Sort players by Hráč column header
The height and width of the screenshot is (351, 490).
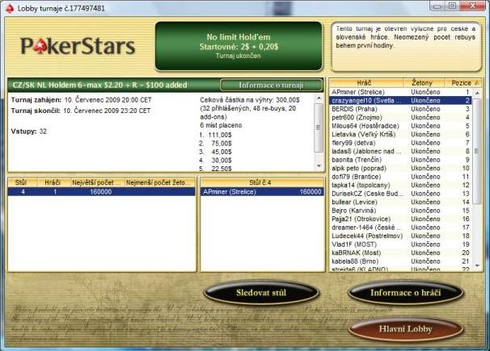(366, 83)
